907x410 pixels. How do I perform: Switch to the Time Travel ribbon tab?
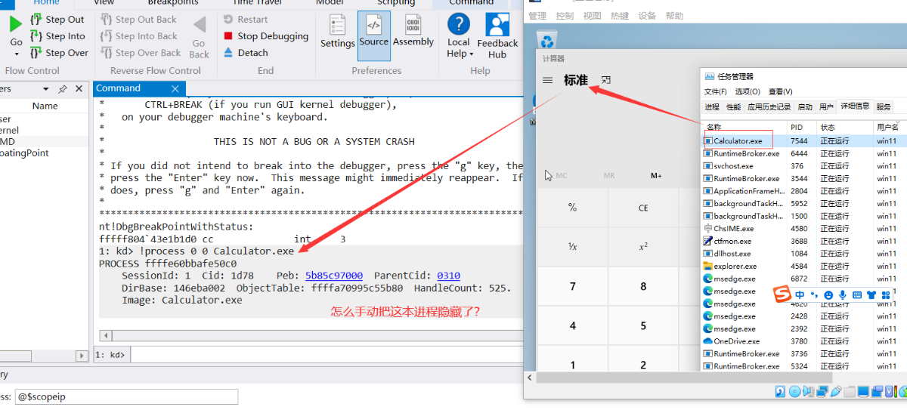coord(257,3)
